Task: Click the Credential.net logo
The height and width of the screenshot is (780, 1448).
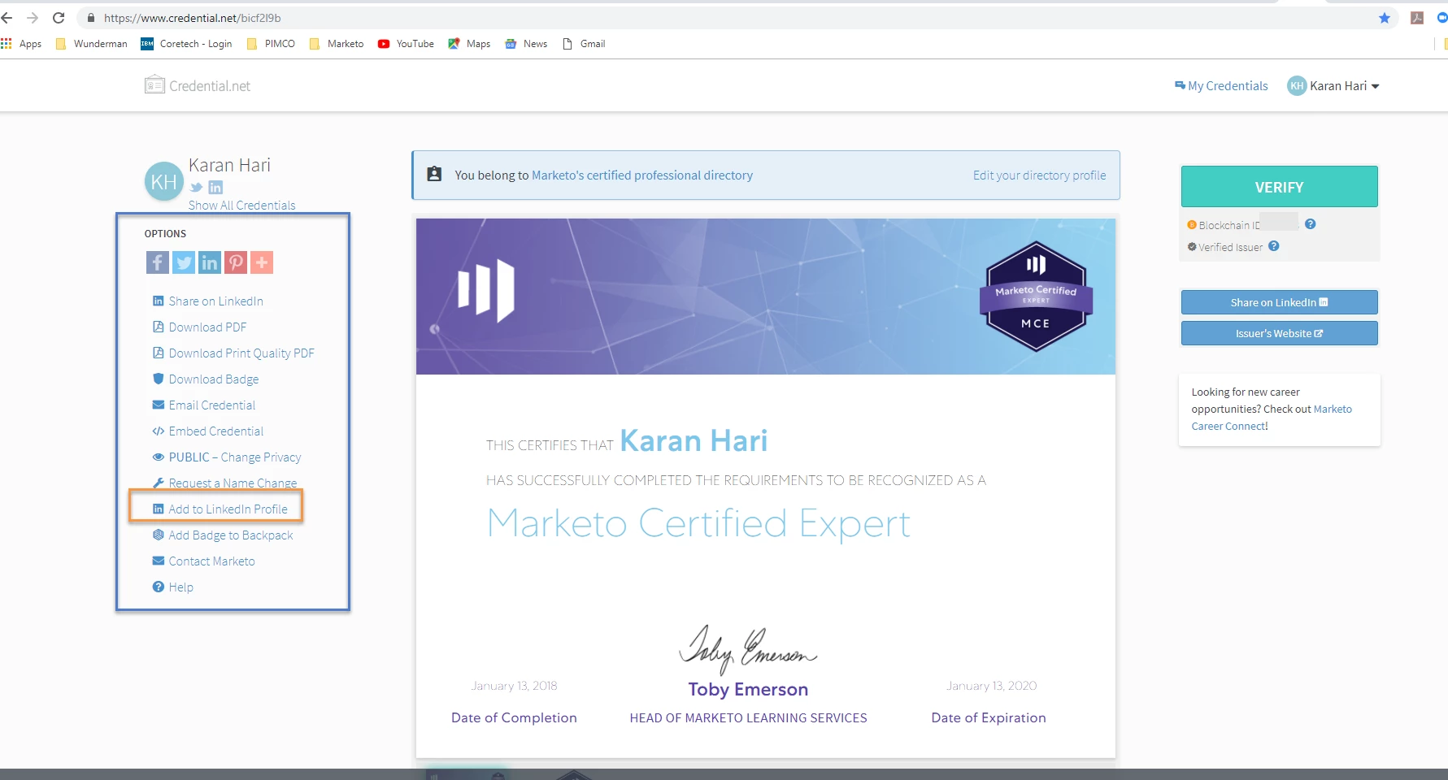Action: [198, 85]
